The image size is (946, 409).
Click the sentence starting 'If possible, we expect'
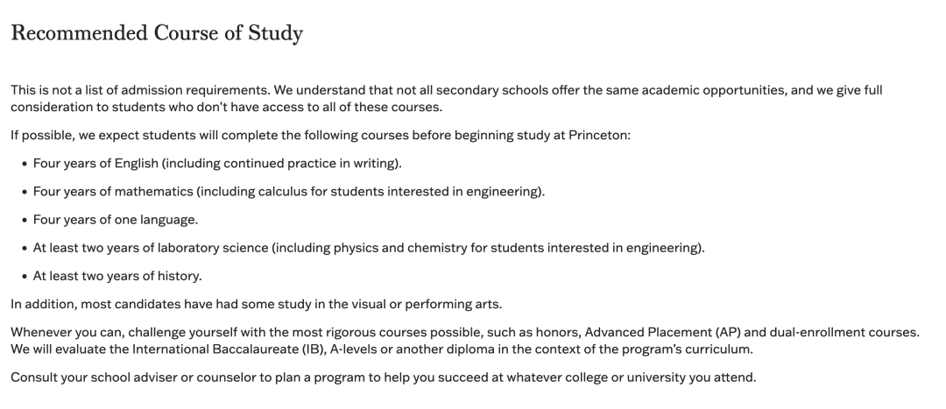tap(321, 135)
